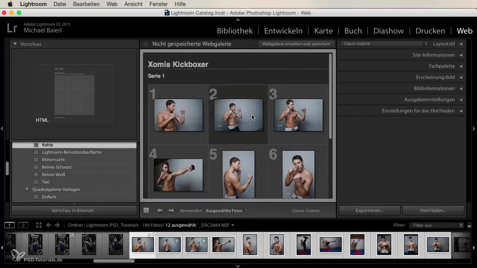477x268 pixels.
Task: Switch to the Entwickeln module
Action: point(283,31)
